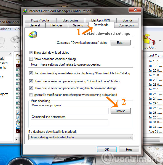Viewport: 163px width, 165px height.
Task: Open the Sounds tab
Action: [x=127, y=20]
